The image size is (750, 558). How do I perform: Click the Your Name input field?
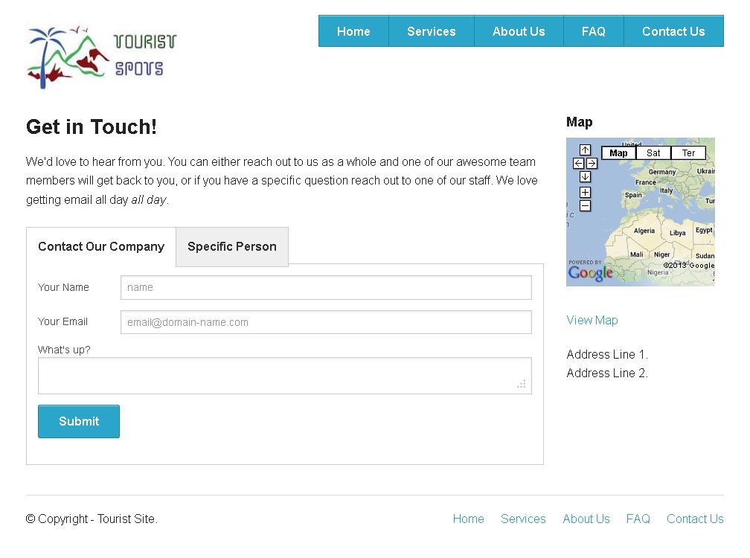click(325, 287)
